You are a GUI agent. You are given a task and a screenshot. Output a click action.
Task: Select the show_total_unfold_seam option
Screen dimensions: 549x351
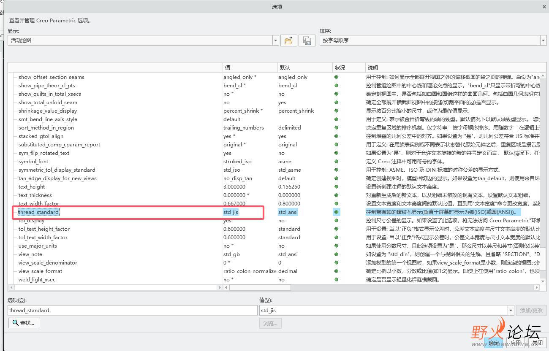[x=48, y=103]
